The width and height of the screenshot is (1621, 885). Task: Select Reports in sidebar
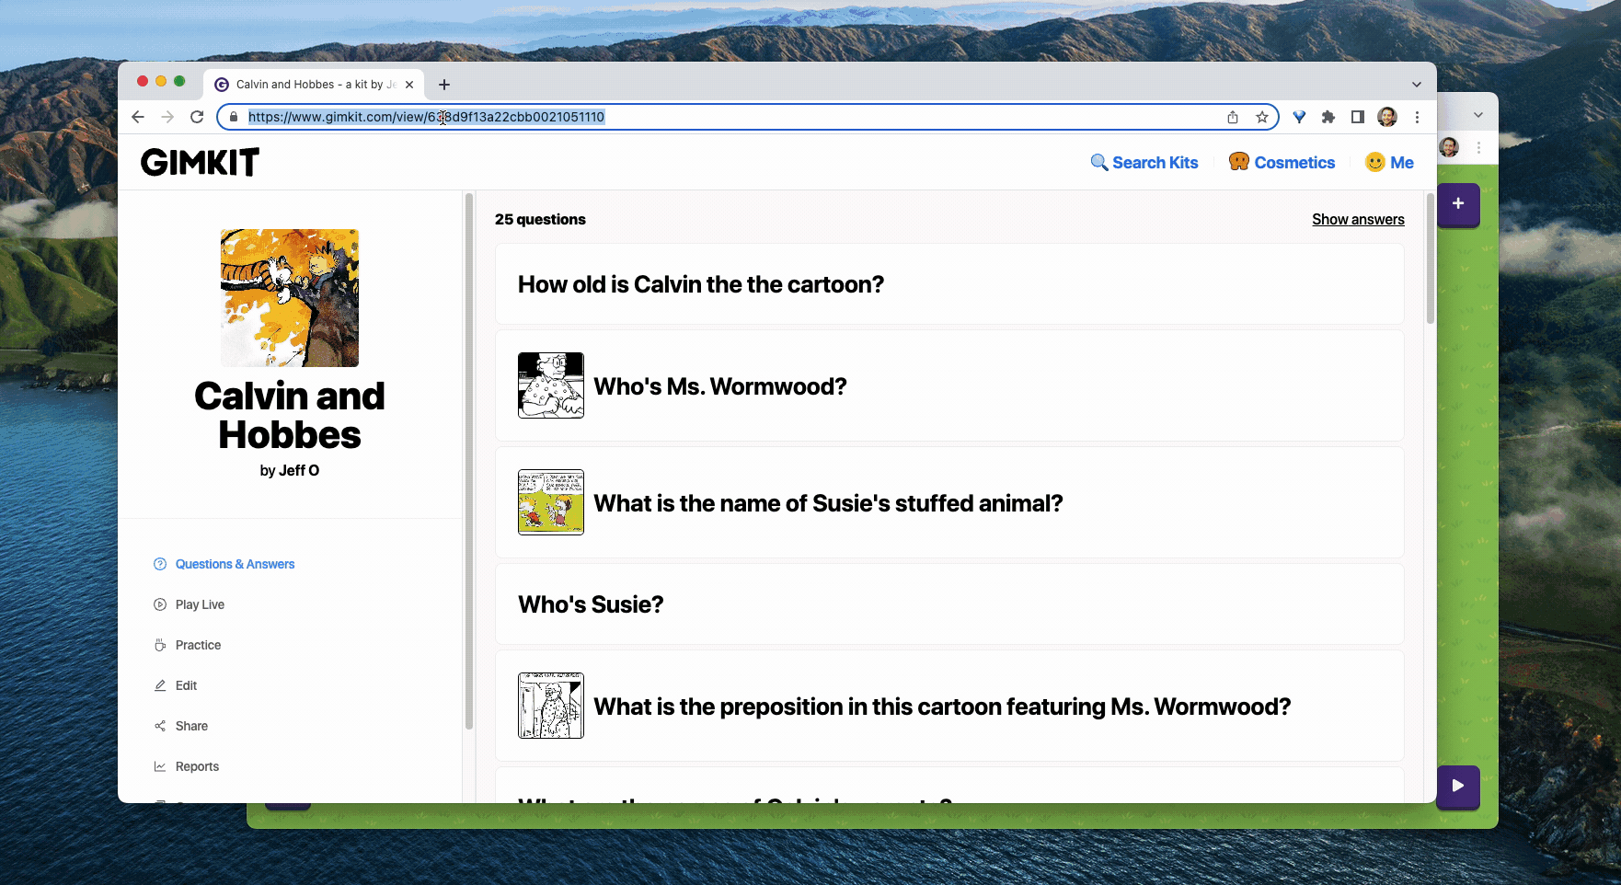[187, 766]
